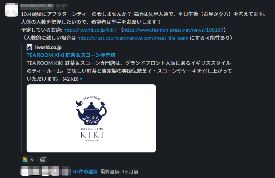Click the lworld.co.jp favicon icon
The height and width of the screenshot is (178, 275).
click(x=29, y=47)
